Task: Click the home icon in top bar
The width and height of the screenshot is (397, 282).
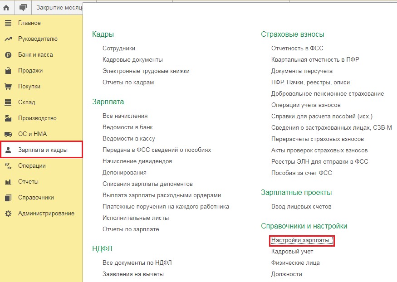Action: click(x=6, y=8)
